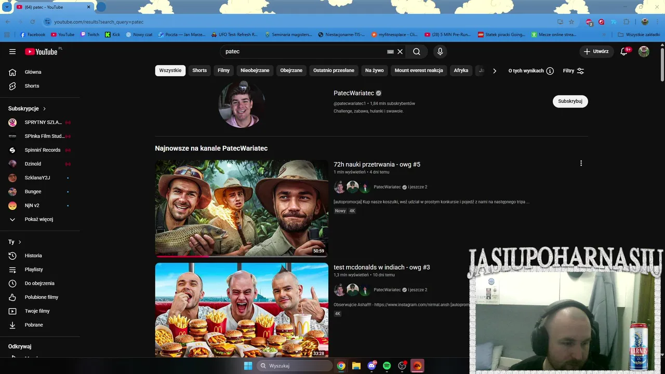Select the Wszystkie filter chip
Viewport: 665px width, 374px height.
tap(170, 71)
